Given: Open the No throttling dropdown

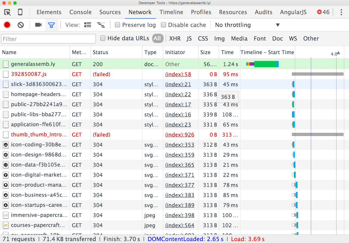Looking at the screenshot, I should 247,25.
